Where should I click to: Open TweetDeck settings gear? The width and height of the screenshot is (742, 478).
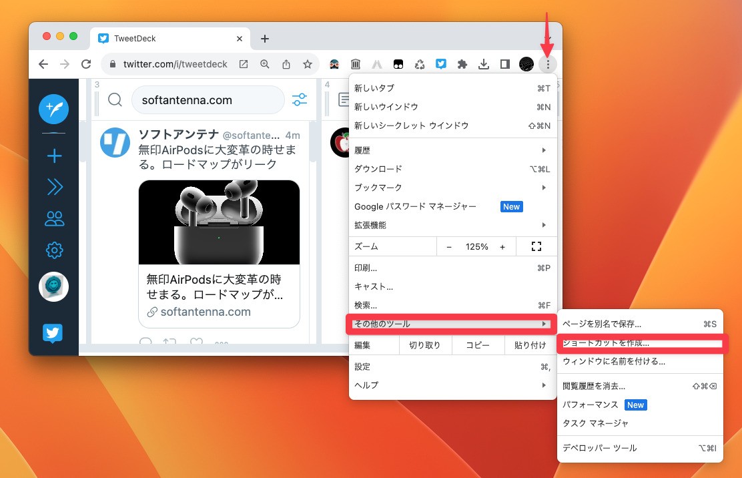click(53, 249)
